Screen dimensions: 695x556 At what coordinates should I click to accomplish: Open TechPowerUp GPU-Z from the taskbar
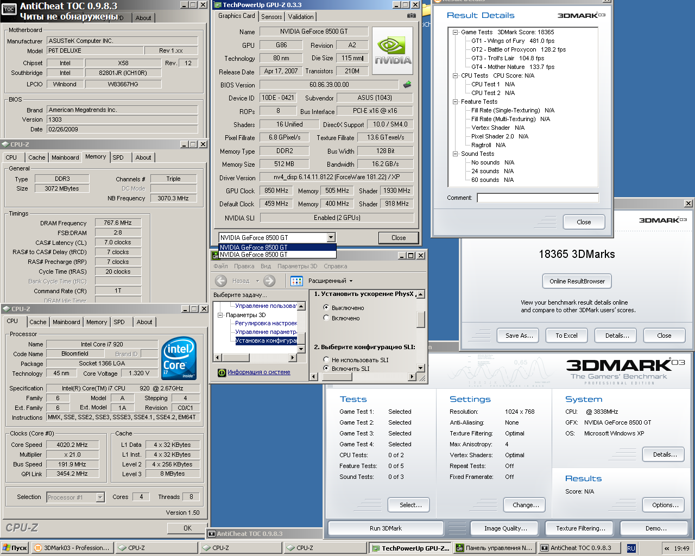[x=410, y=548]
